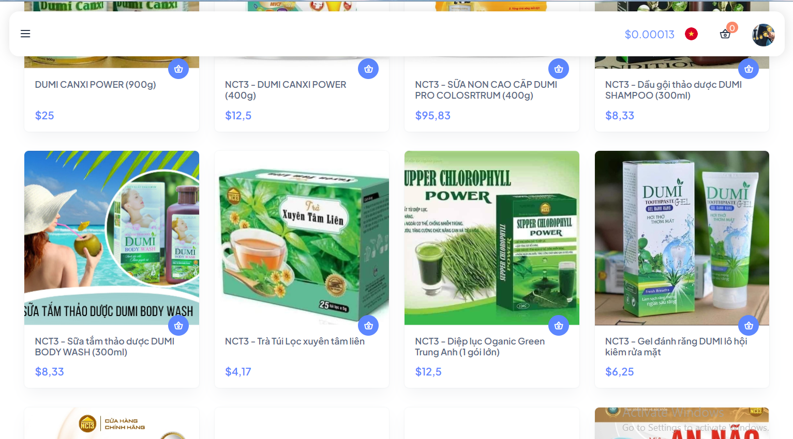Click the $25 price text
Screen dimensions: 793x439
[44, 116]
